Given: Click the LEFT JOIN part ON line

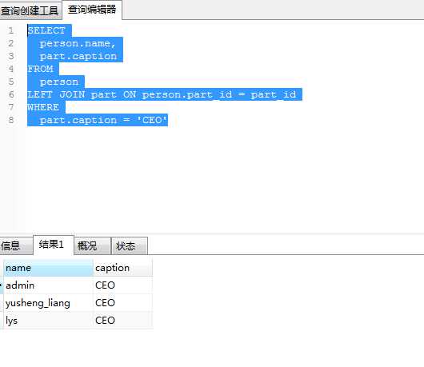Looking at the screenshot, I should (162, 94).
